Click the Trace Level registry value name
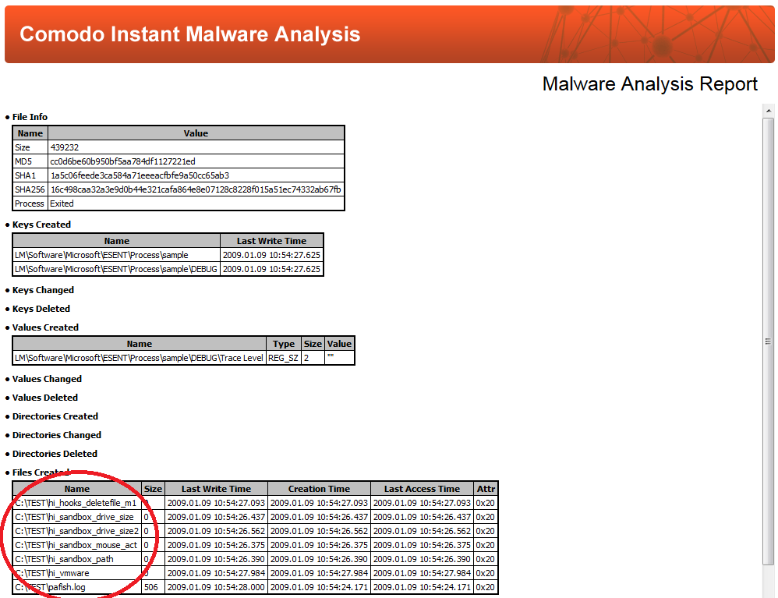This screenshot has height=598, width=778. 140,358
